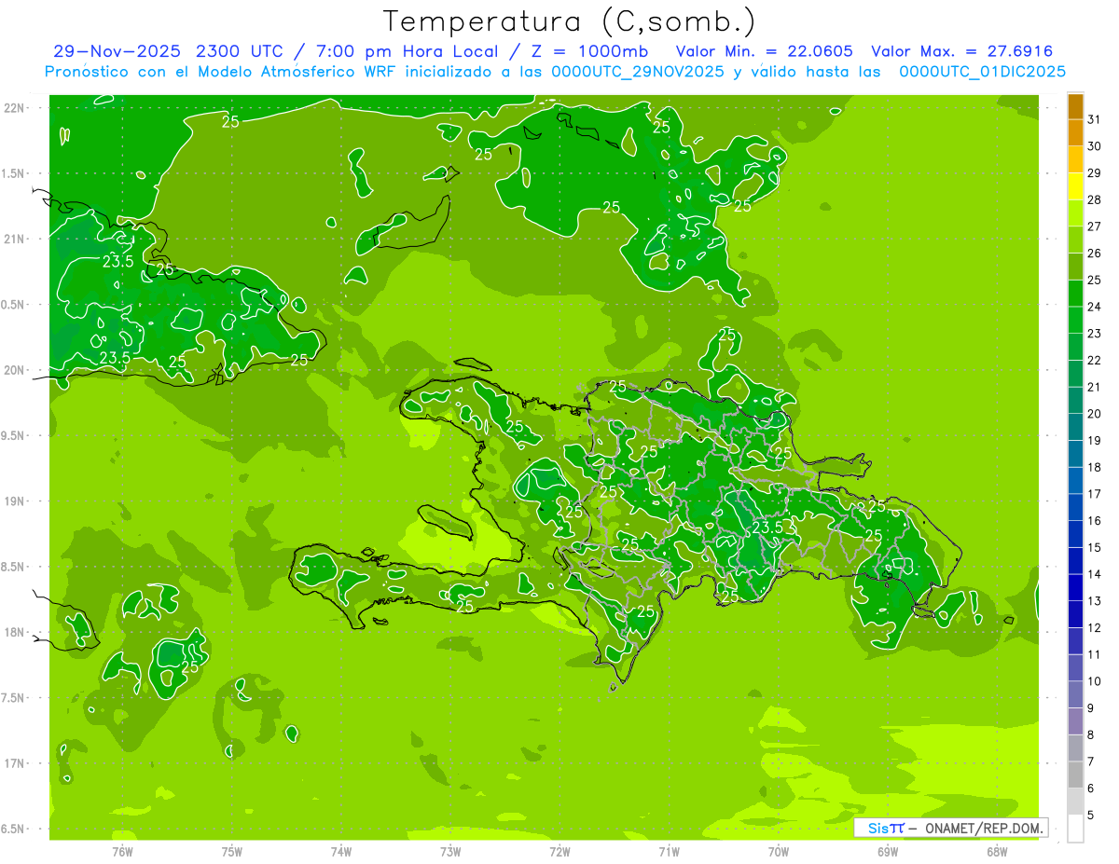The height and width of the screenshot is (864, 1119).
Task: Click the "25" value on the color scale legend
Action: (x=1094, y=280)
